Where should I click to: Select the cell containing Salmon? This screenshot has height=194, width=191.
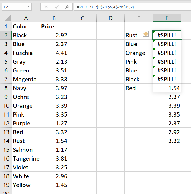(26, 150)
